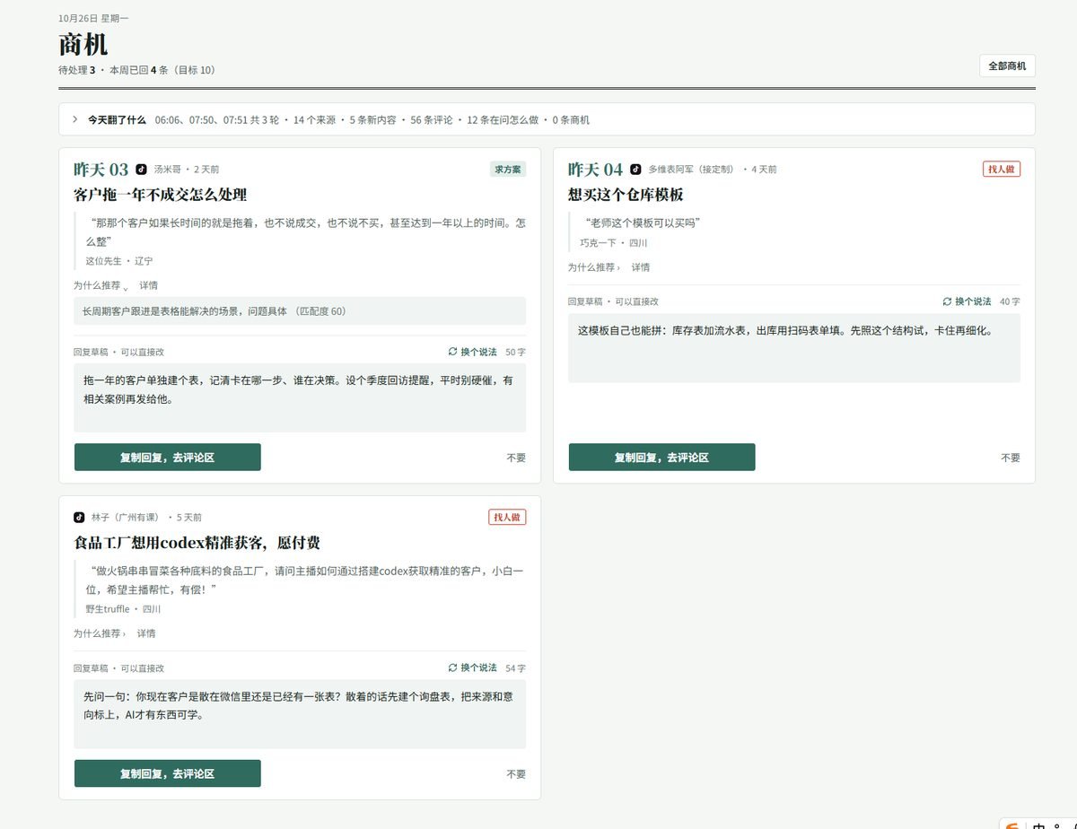Open the input method tray icon
Viewport: 1077px width, 829px height.
tap(1012, 825)
